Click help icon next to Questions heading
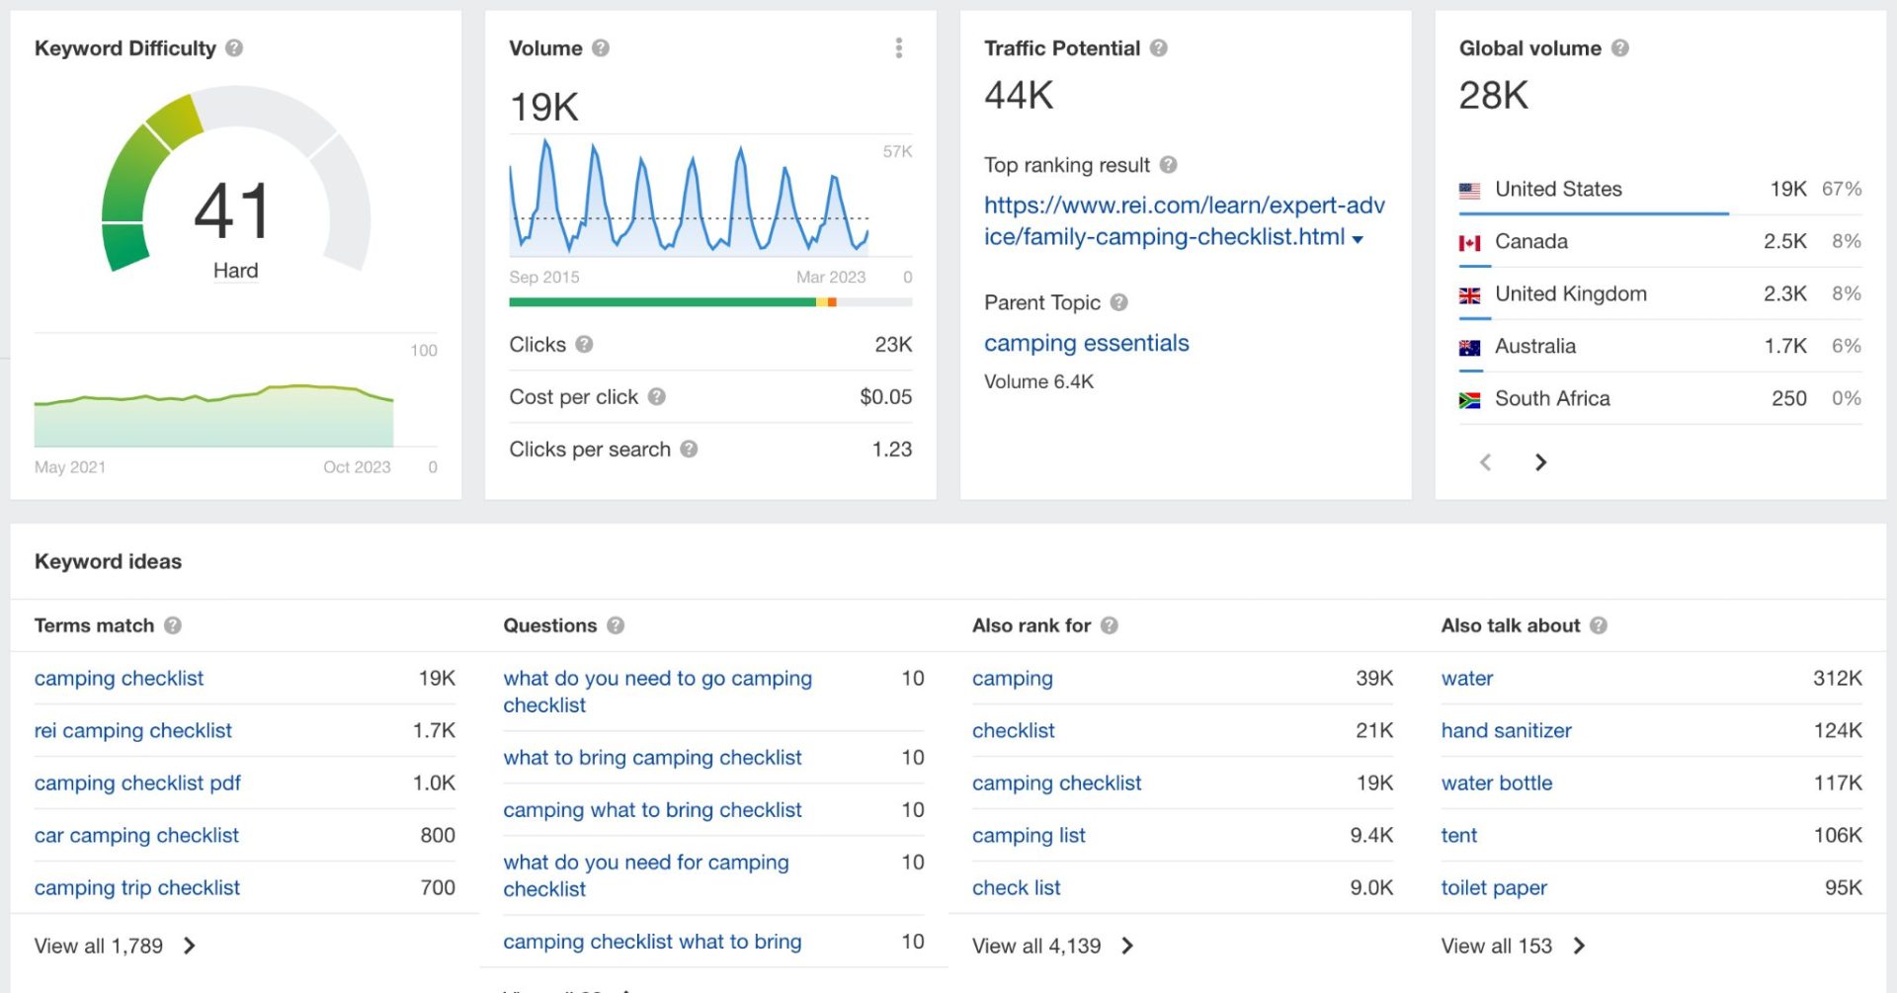Image resolution: width=1897 pixels, height=993 pixels. pos(616,625)
